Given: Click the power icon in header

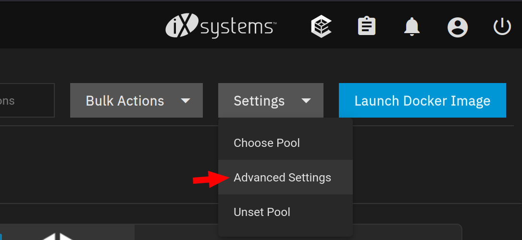Looking at the screenshot, I should pyautogui.click(x=502, y=26).
